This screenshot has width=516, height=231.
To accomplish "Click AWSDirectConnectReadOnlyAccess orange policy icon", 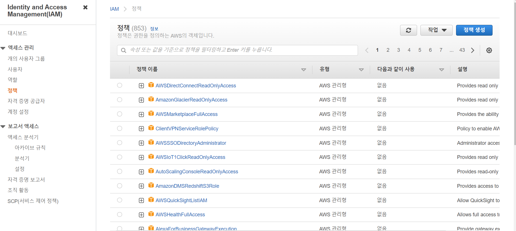I will pos(151,85).
